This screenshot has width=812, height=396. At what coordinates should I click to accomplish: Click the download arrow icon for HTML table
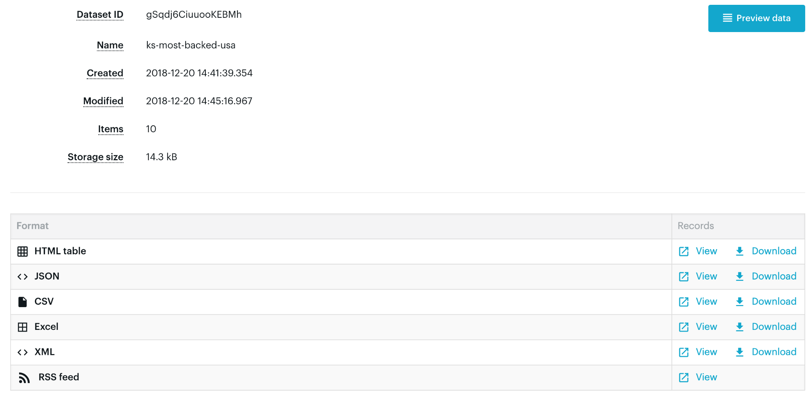[x=740, y=252]
